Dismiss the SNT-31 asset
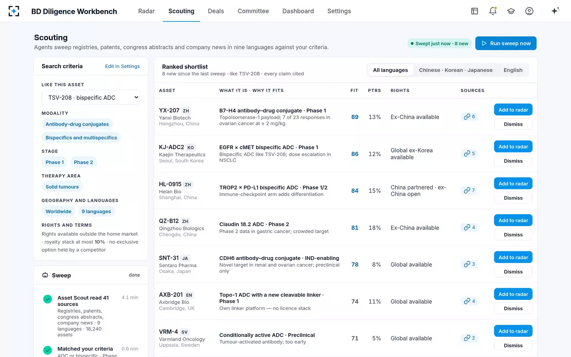Viewport: 571px width, 357px height. 513,272
